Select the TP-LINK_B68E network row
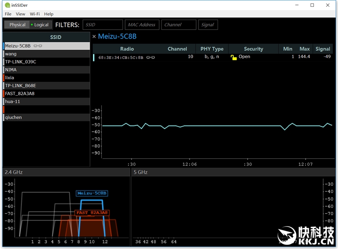 (46, 86)
